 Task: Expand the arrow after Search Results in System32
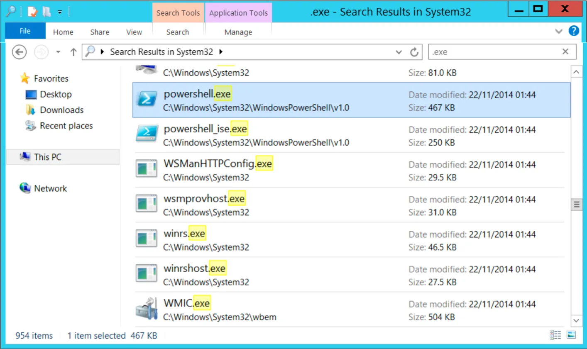coord(221,52)
